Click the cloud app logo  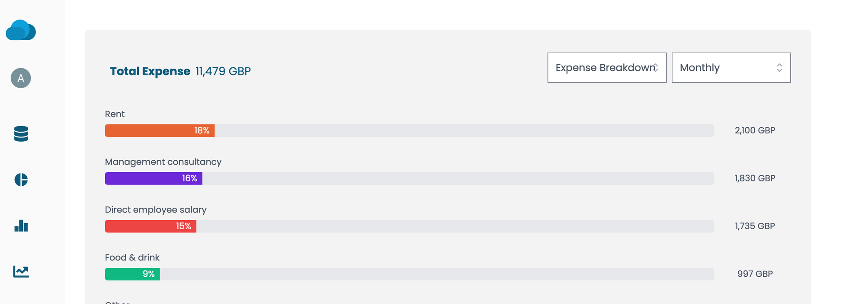click(20, 31)
